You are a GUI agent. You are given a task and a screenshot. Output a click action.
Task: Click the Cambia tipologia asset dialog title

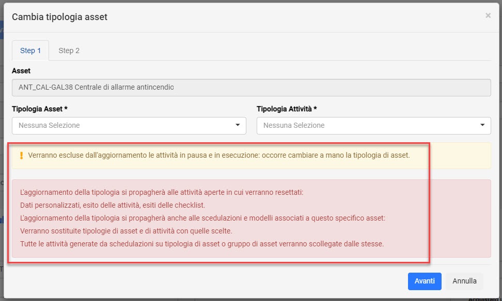coord(59,17)
